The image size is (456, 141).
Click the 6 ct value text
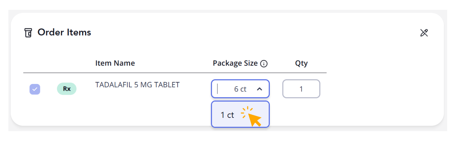click(240, 89)
